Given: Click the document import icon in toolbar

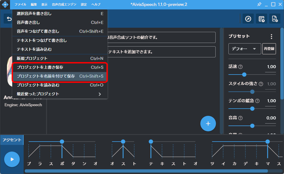Looking at the screenshot, I should tap(275, 19).
